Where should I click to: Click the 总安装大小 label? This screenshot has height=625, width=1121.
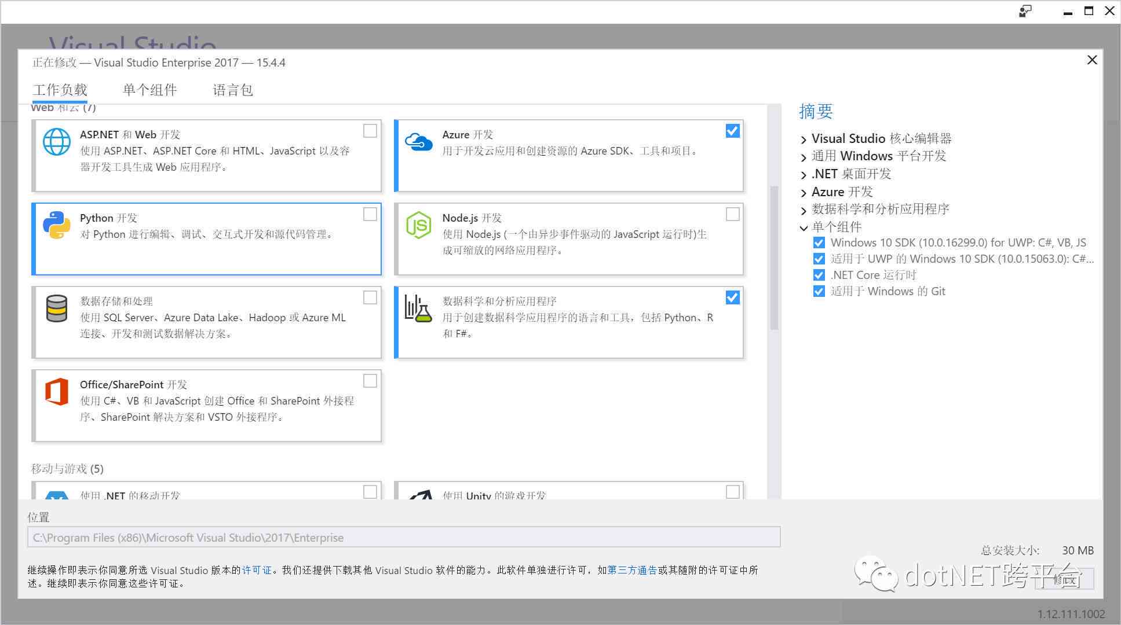pyautogui.click(x=1010, y=550)
